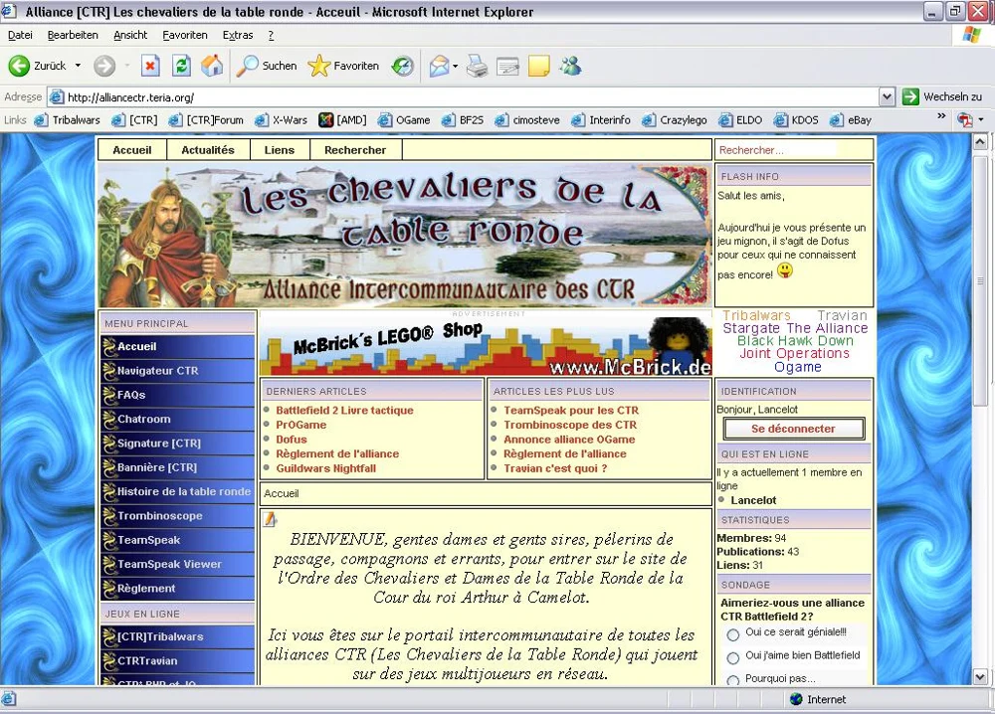
Task: Click the edit page icon in toolbar
Action: (507, 66)
